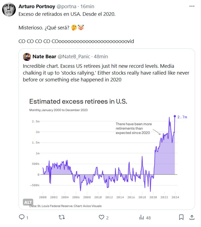
Task: Click the reply speech bubble icon
Action: [x=22, y=217]
